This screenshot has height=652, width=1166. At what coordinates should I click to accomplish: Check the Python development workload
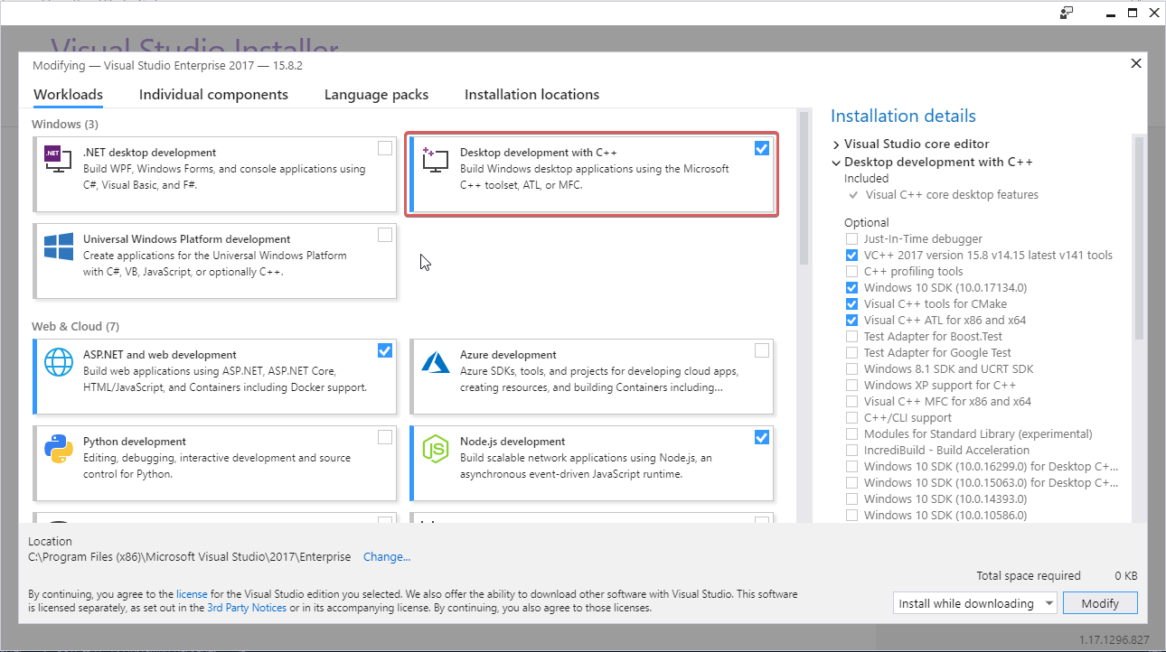point(385,437)
